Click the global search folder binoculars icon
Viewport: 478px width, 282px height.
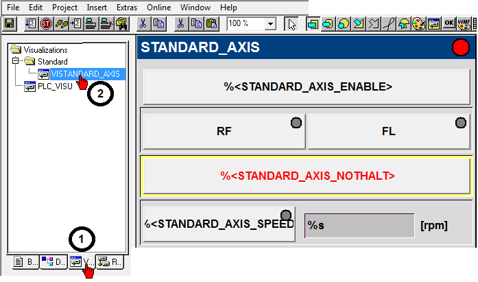point(122,24)
